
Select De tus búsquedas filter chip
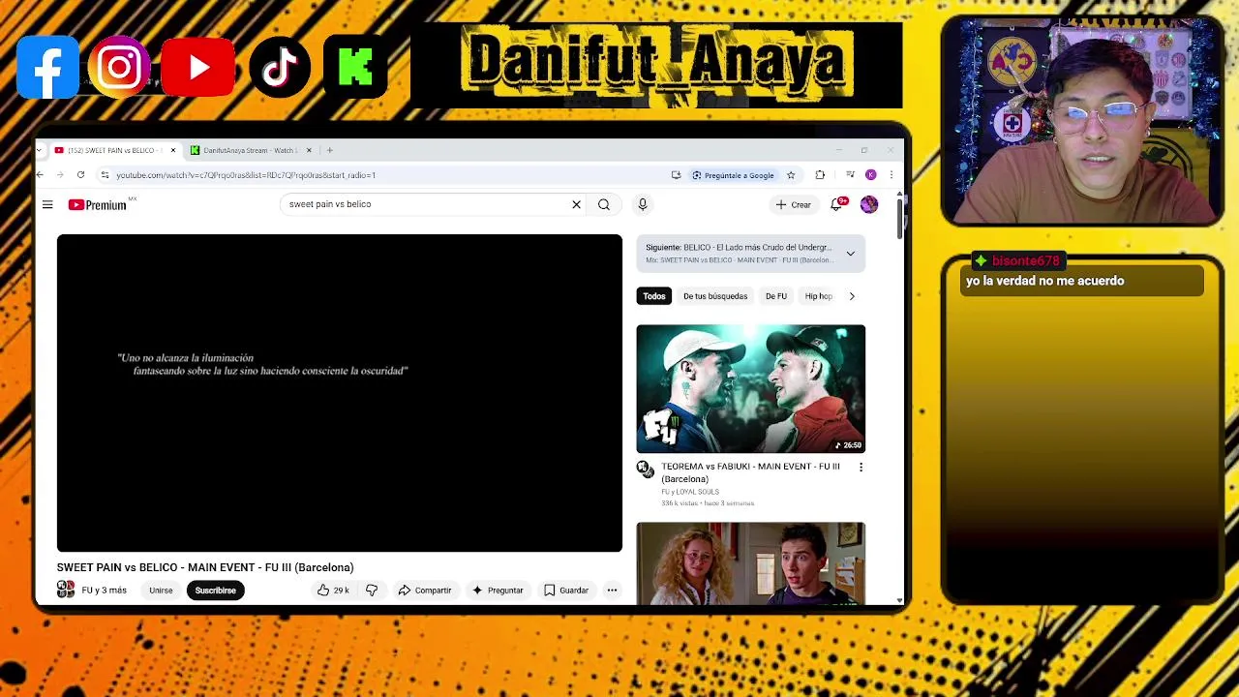(715, 296)
